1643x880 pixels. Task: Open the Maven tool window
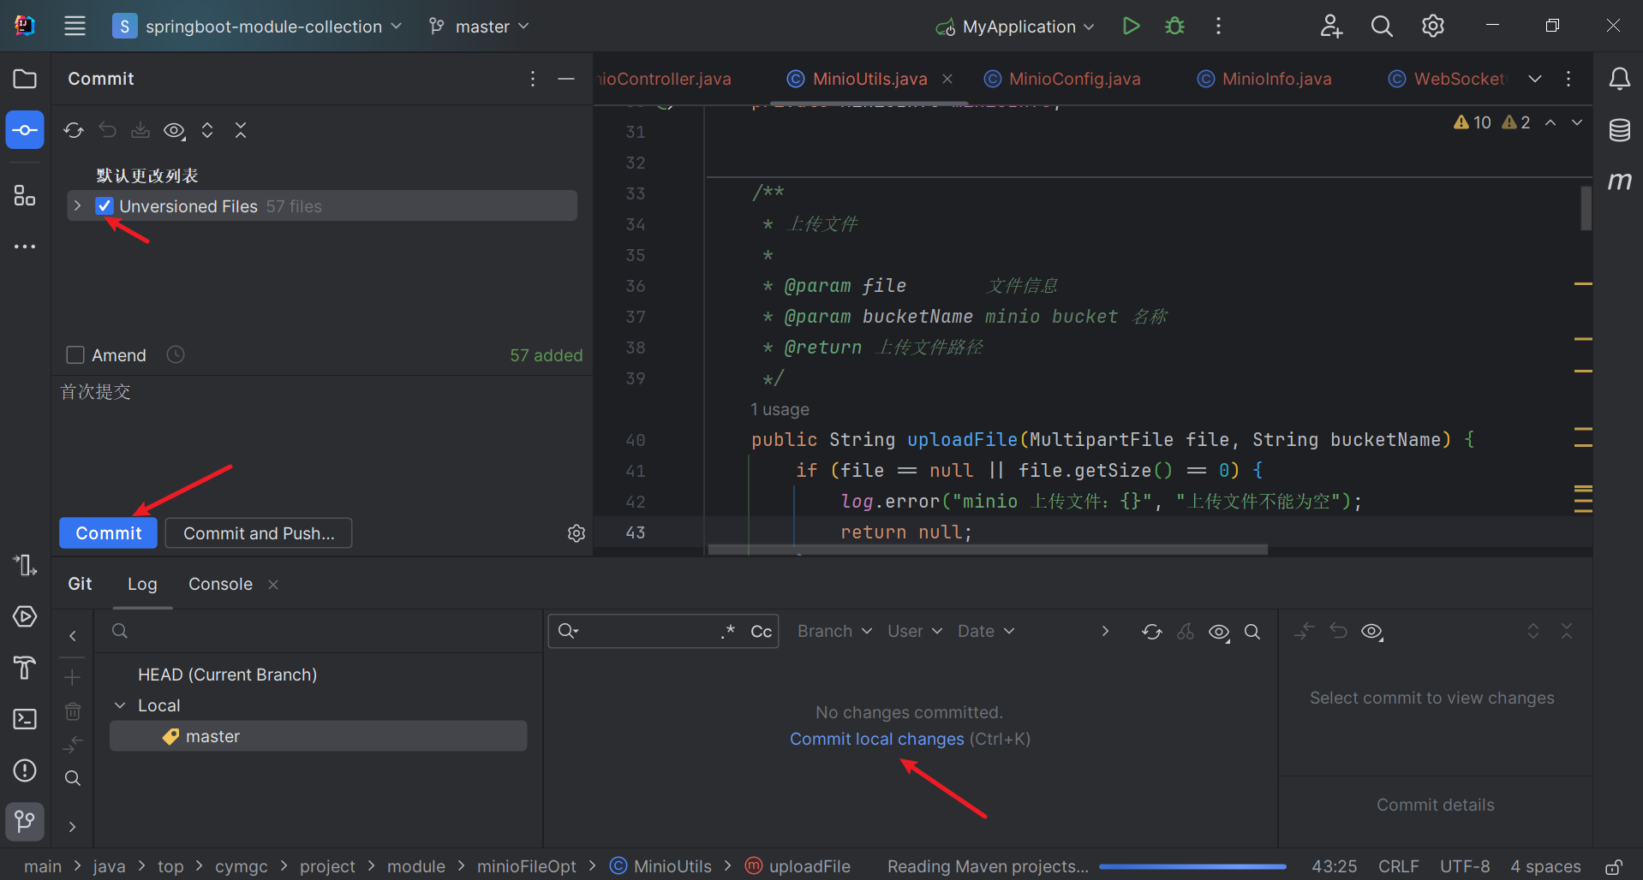pyautogui.click(x=1619, y=181)
